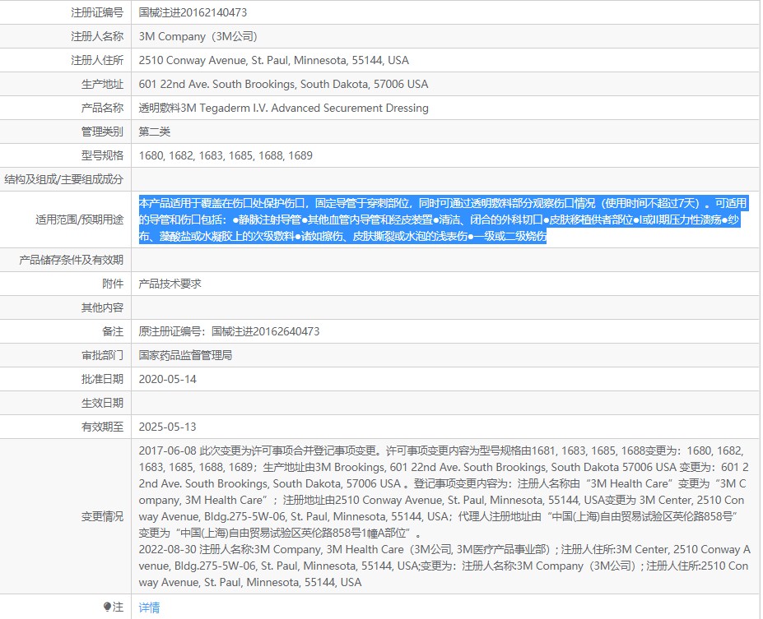This screenshot has width=763, height=619.
Task: Click the 变更情况 label
Action: pos(102,516)
